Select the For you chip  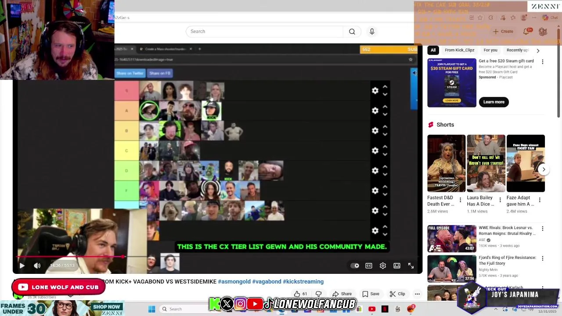click(490, 50)
